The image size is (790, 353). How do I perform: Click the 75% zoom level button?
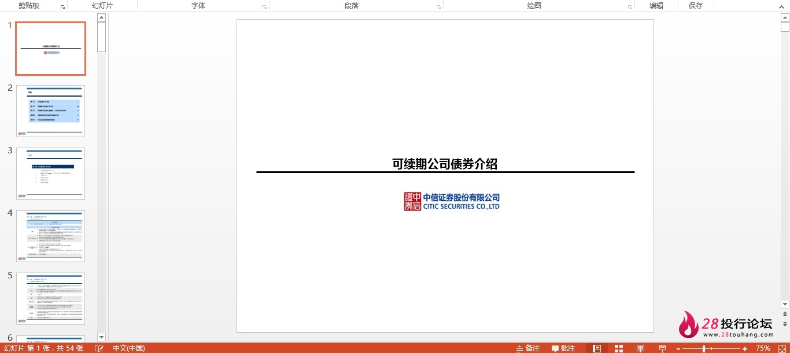coord(763,348)
